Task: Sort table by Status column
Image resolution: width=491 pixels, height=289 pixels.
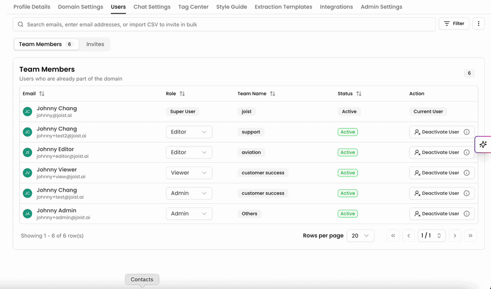Action: click(x=359, y=94)
